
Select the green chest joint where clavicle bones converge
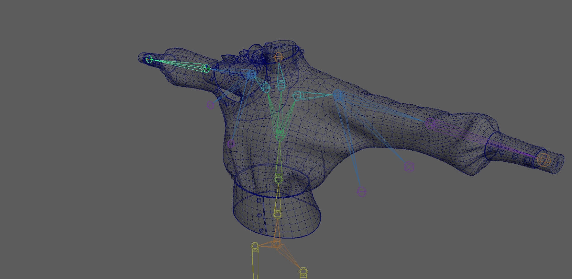point(279,134)
